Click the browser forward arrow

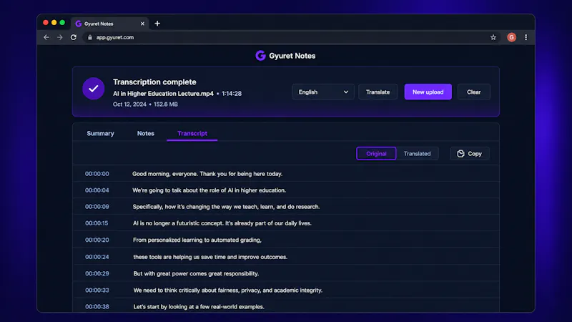(x=60, y=37)
